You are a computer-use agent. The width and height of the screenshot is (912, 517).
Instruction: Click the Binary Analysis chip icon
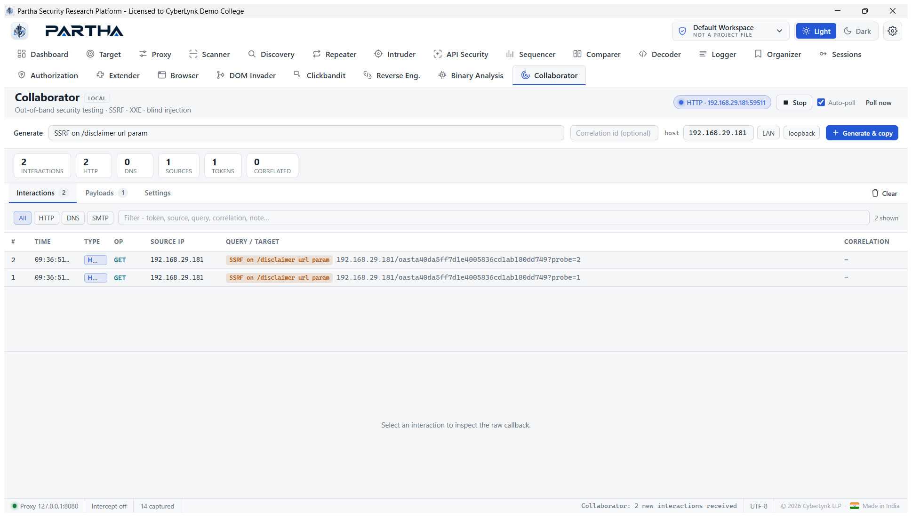click(442, 75)
